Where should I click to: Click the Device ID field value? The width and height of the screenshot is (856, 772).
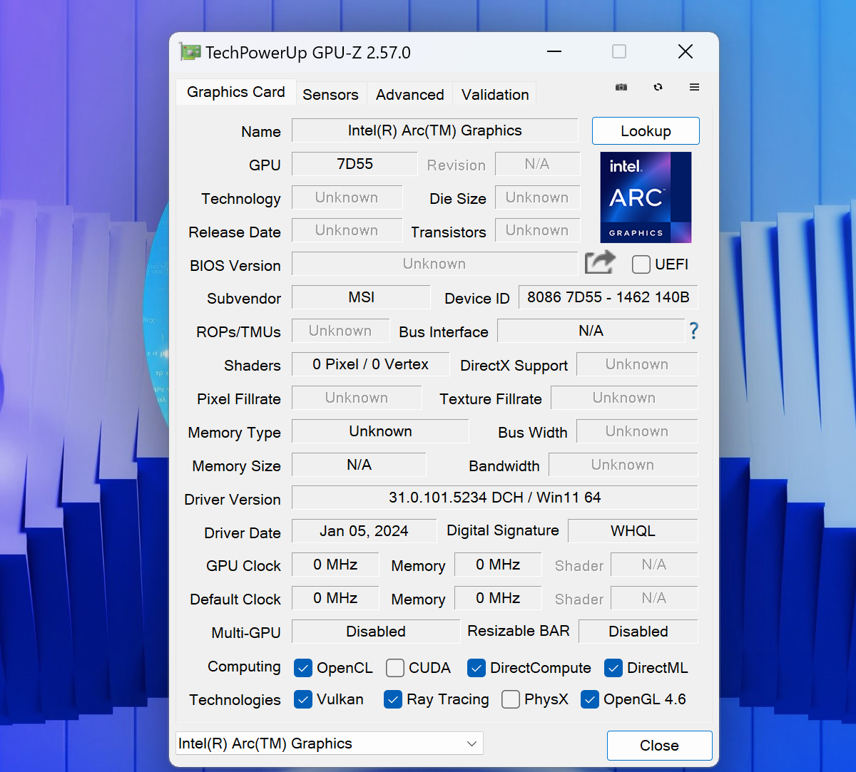coord(608,297)
